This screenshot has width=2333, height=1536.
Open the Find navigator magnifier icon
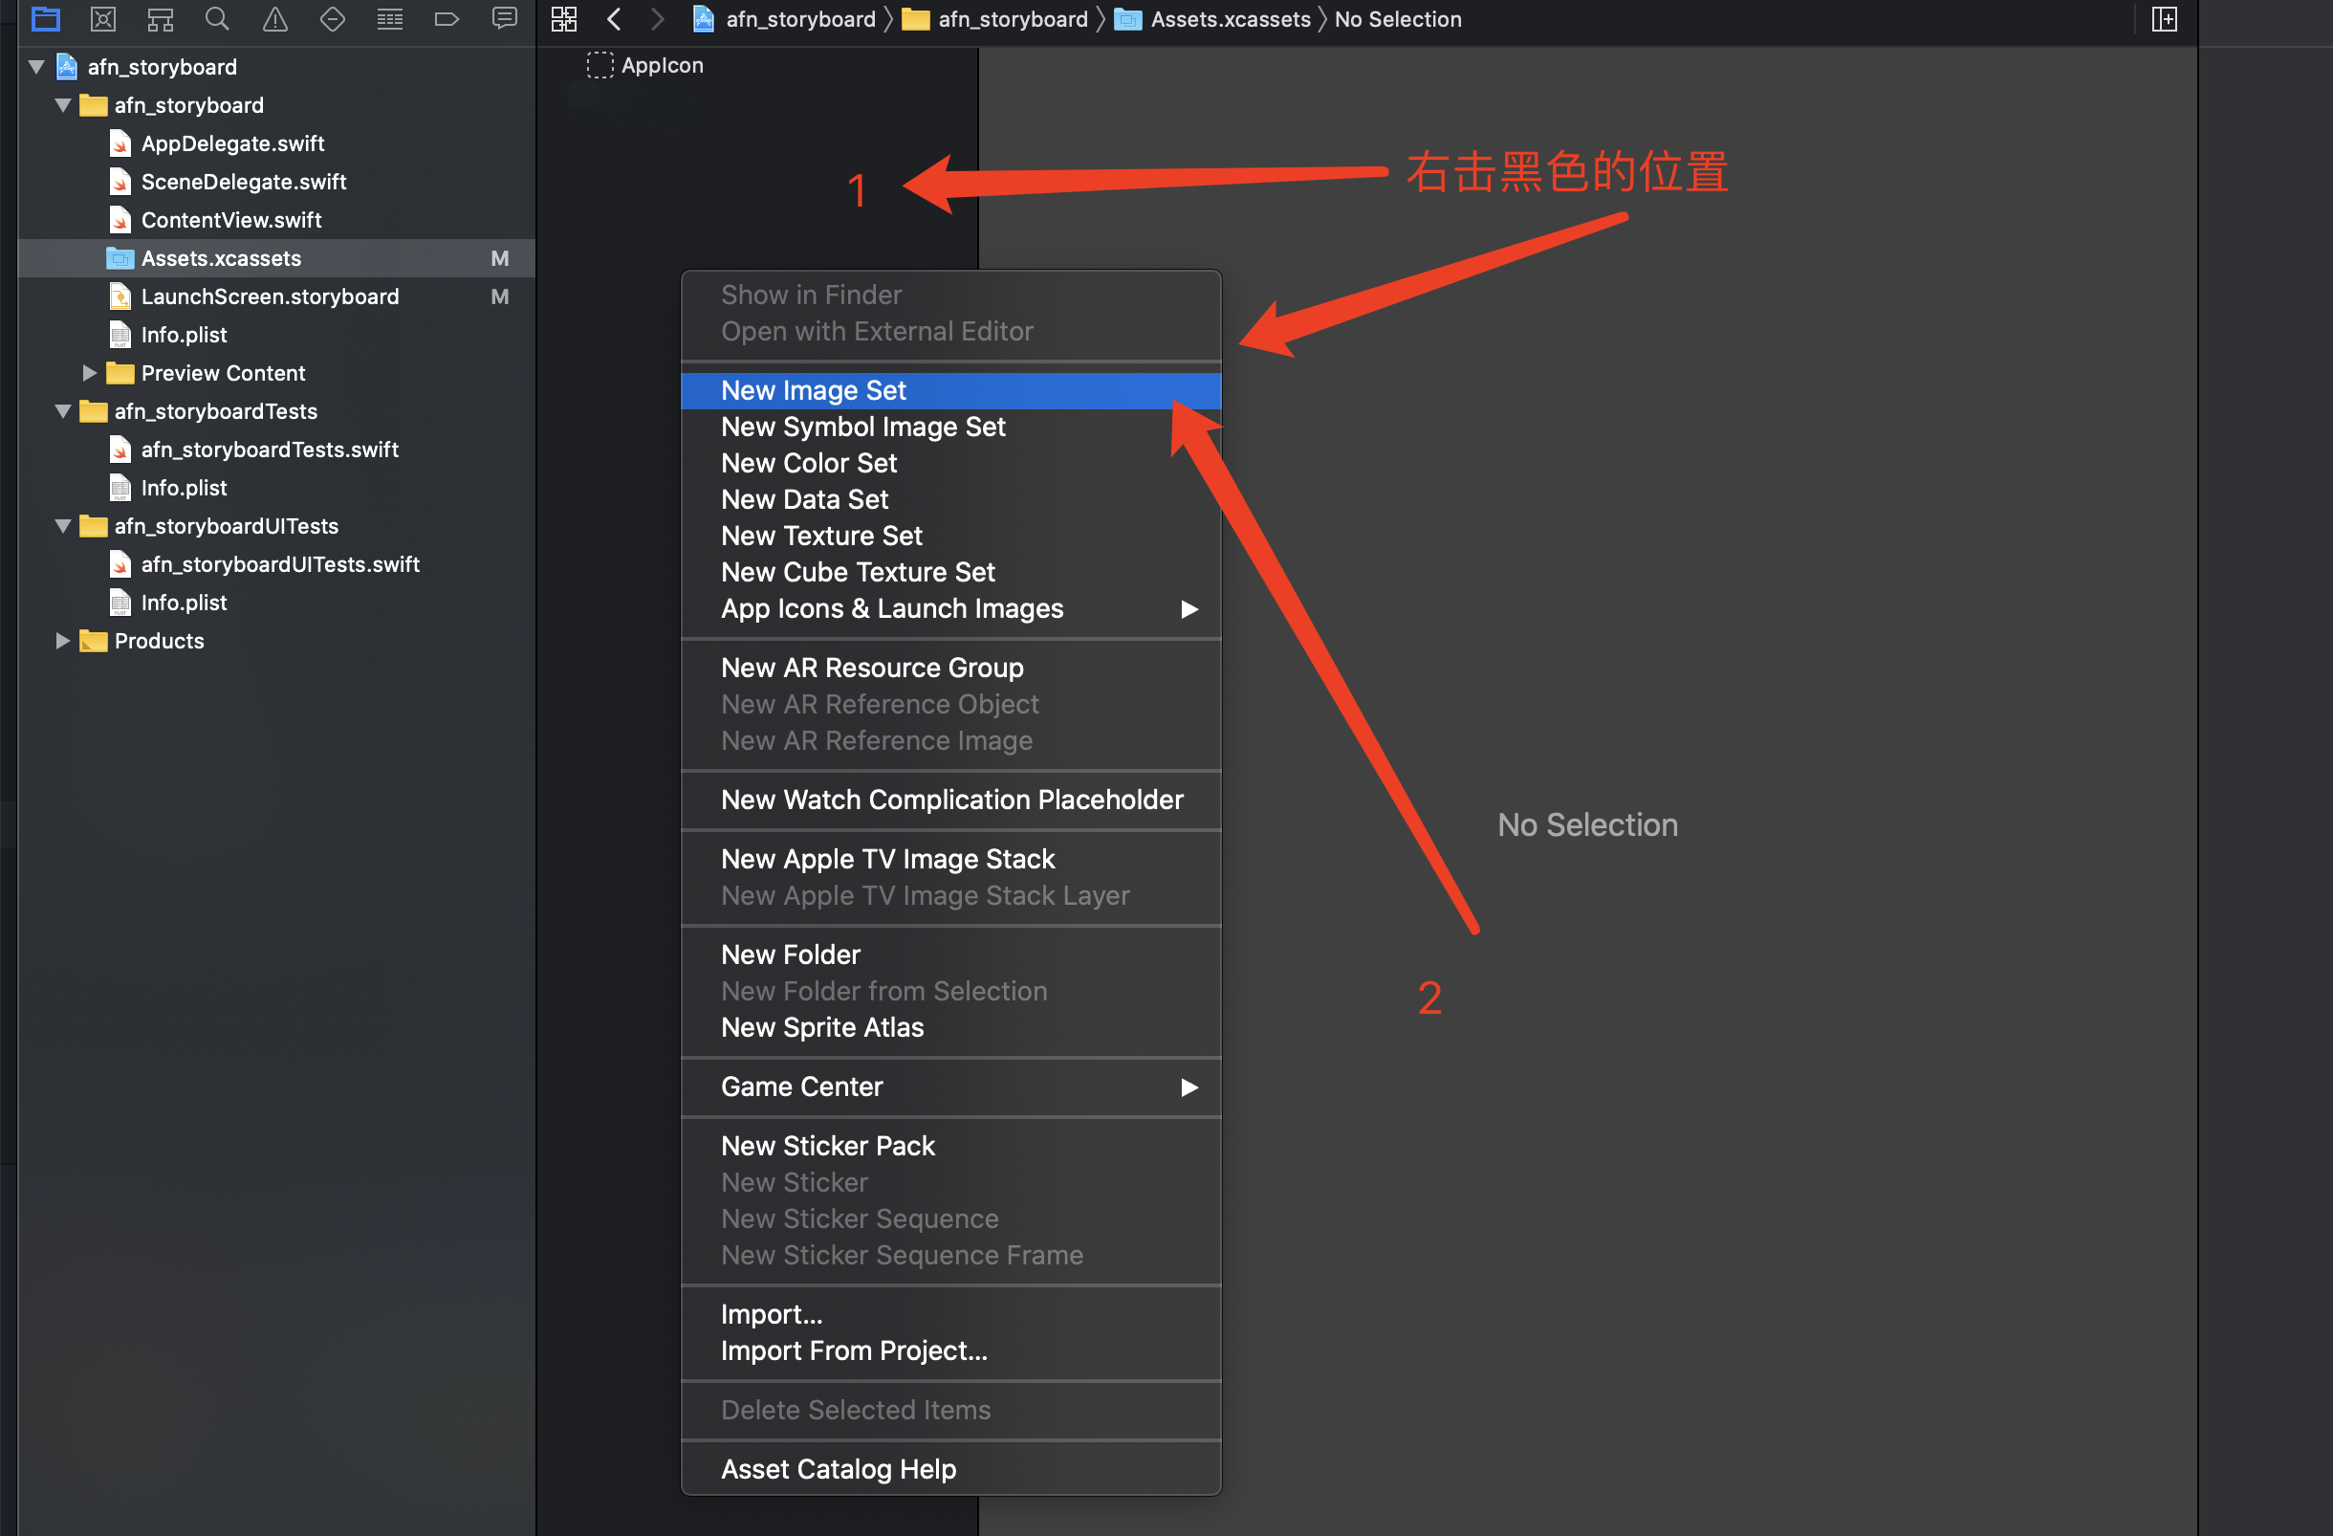click(217, 18)
